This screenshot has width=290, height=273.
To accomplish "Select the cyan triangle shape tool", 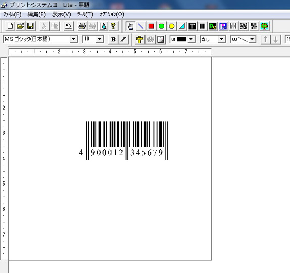I will click(182, 26).
